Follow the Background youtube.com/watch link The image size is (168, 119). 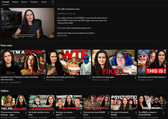(x=81, y=33)
